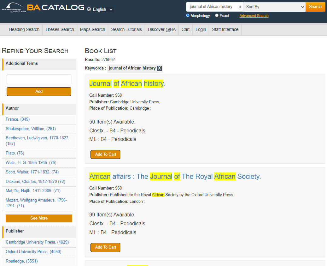Click the globe language icon
Viewport: 327px width, 266px height.
pyautogui.click(x=89, y=9)
